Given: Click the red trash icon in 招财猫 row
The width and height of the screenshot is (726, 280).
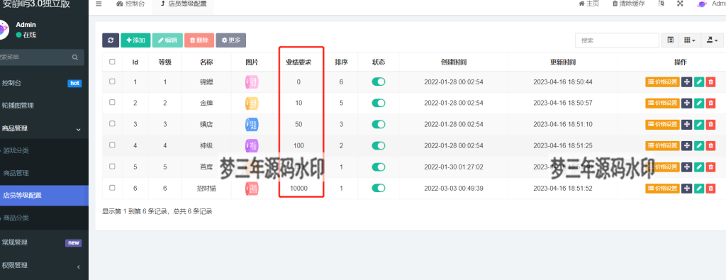Looking at the screenshot, I should 711,188.
